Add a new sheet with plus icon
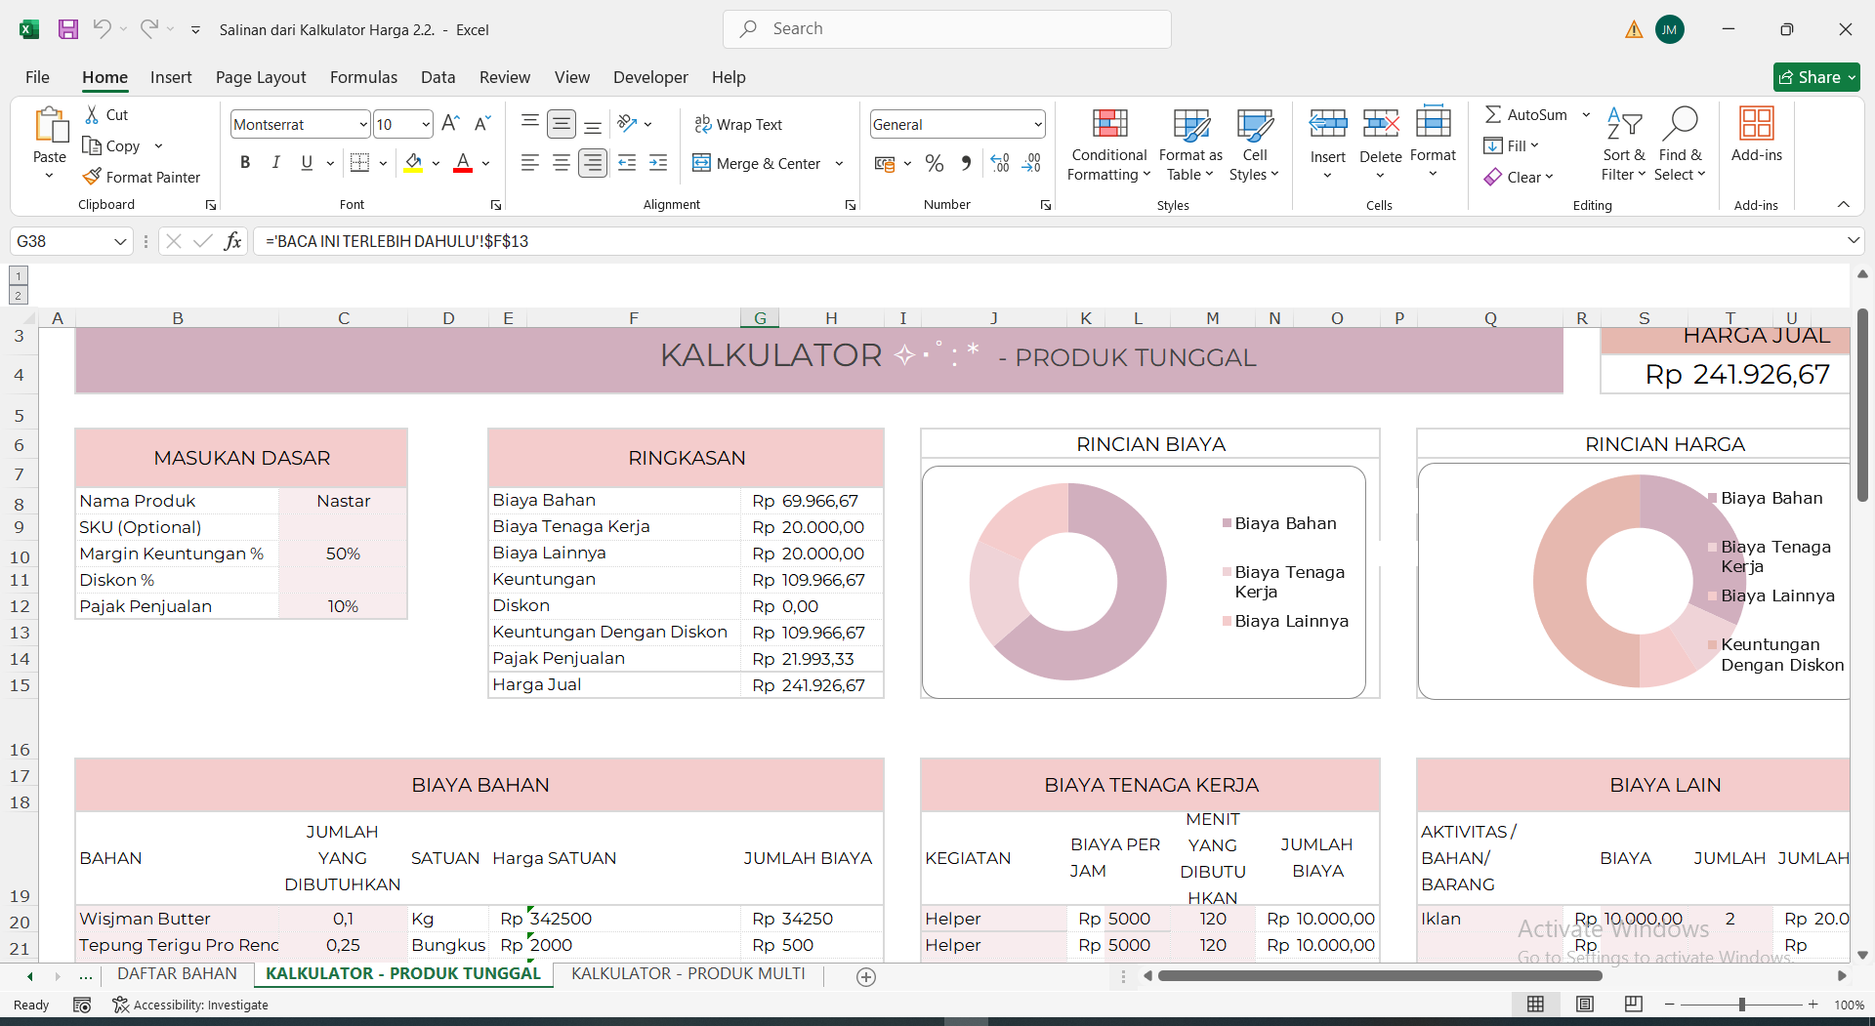The image size is (1875, 1026). pyautogui.click(x=866, y=977)
